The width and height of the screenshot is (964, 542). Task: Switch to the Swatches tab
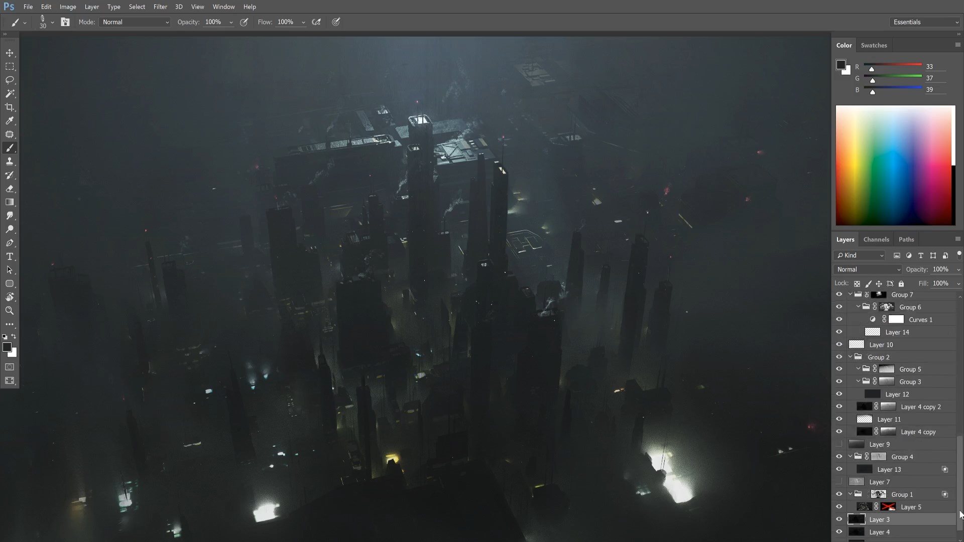pos(874,45)
